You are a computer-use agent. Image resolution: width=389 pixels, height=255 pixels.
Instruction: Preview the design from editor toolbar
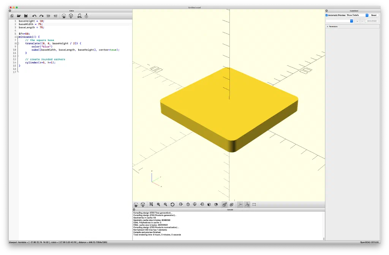tap(64, 16)
